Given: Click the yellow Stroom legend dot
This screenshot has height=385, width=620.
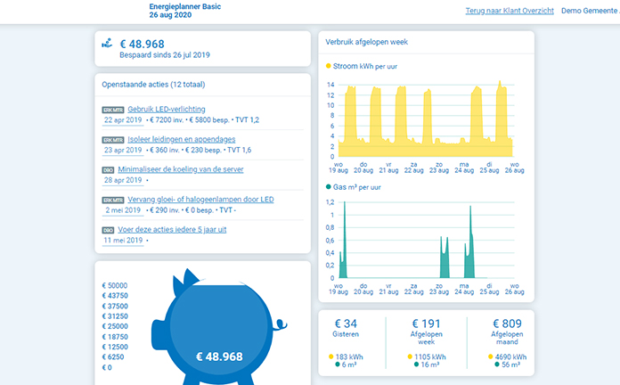Looking at the screenshot, I should (x=328, y=66).
